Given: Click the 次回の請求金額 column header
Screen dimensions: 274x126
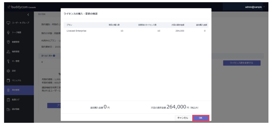Looking at the screenshot, I should 178,25.
